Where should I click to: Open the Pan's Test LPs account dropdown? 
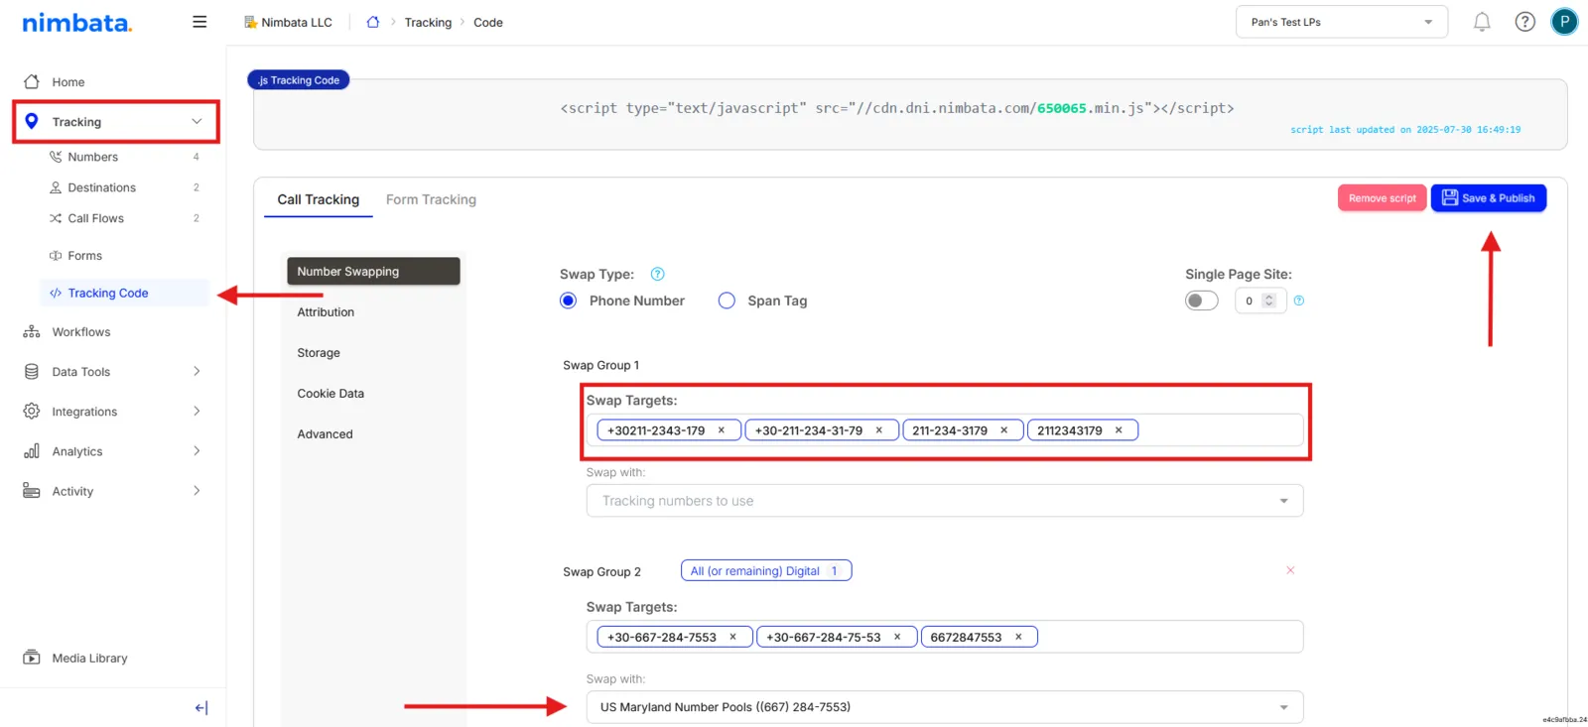pos(1342,22)
